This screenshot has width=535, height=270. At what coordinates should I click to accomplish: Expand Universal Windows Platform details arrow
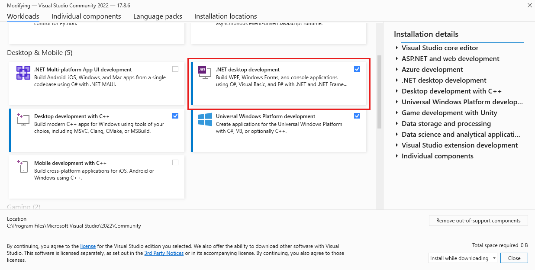pos(397,102)
